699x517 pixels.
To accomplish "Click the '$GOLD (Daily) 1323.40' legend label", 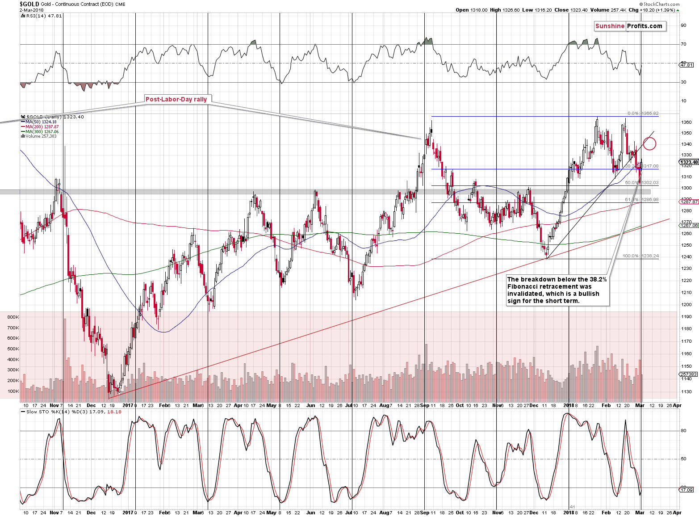I will pos(54,117).
